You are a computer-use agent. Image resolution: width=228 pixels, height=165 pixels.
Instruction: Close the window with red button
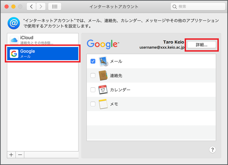click(x=6, y=6)
